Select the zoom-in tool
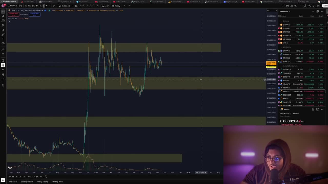 (3, 54)
